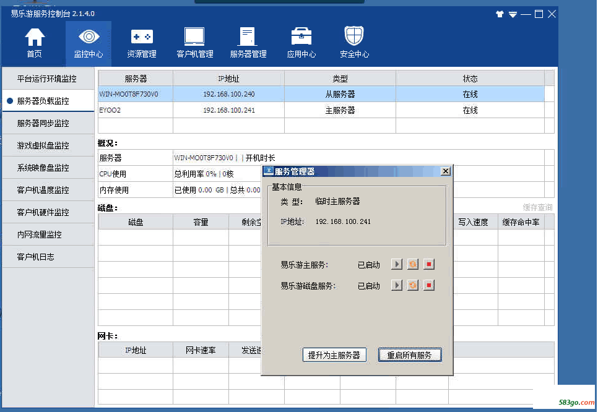This screenshot has height=412, width=598.
Task: Open the 监控中心 monitoring center
Action: 89,43
